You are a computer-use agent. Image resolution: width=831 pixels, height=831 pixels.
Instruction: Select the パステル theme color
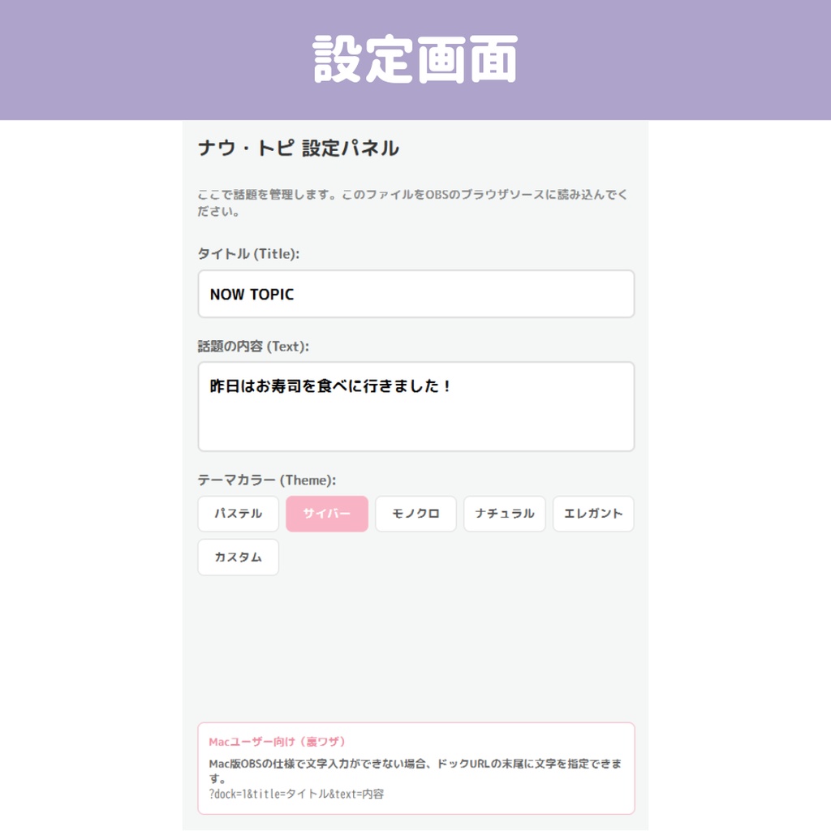238,514
